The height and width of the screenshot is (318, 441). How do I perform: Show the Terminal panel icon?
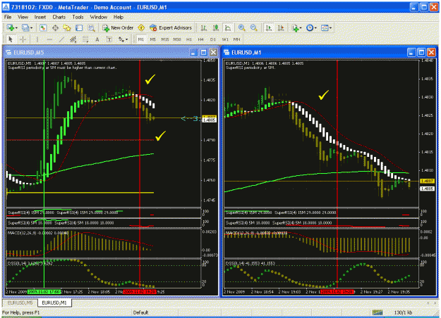tap(79, 27)
